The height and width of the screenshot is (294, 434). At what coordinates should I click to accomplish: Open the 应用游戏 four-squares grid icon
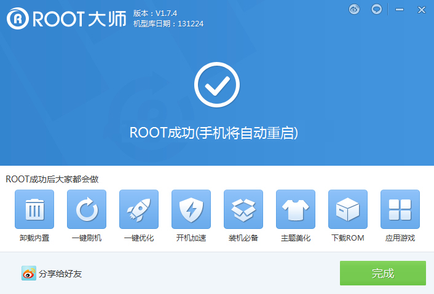coord(400,209)
